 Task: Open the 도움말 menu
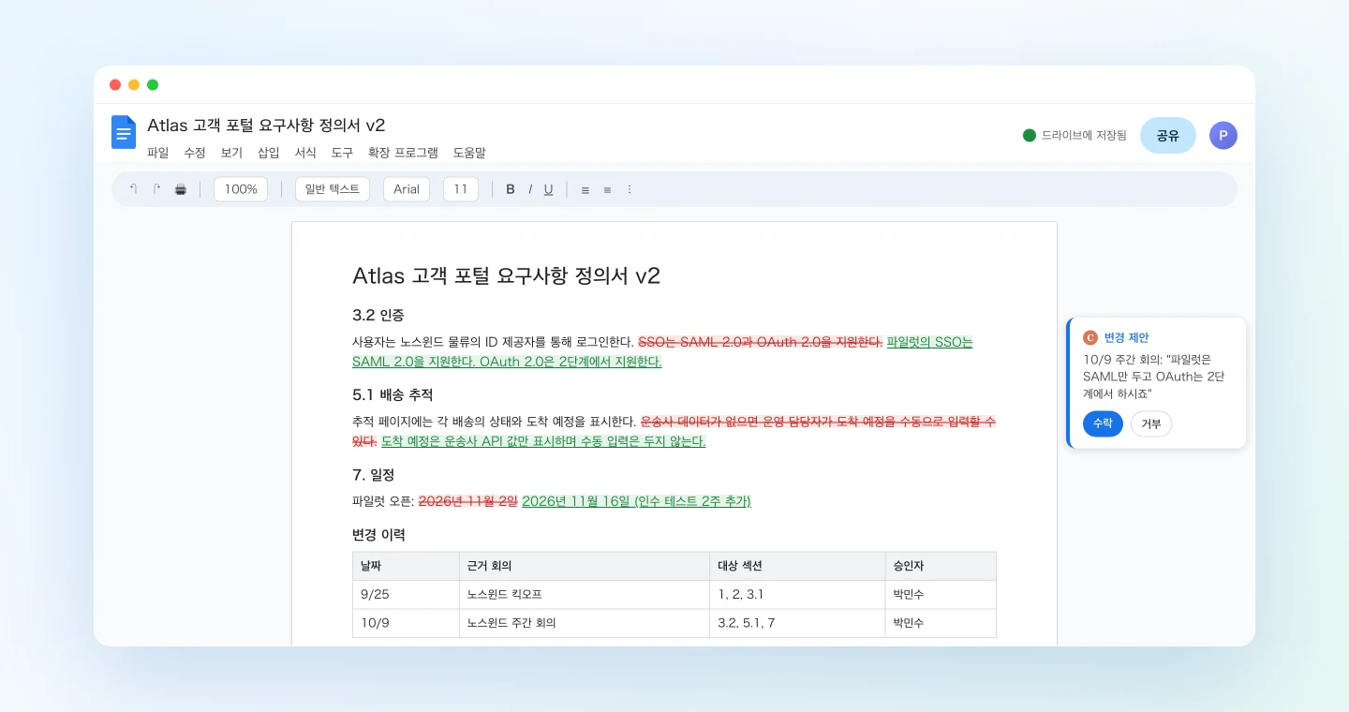tap(469, 153)
